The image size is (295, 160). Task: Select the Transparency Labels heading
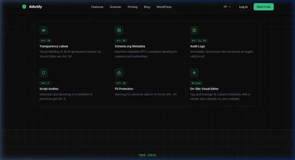(54, 46)
